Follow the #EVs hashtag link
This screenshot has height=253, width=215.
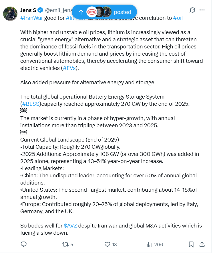pos(69,68)
